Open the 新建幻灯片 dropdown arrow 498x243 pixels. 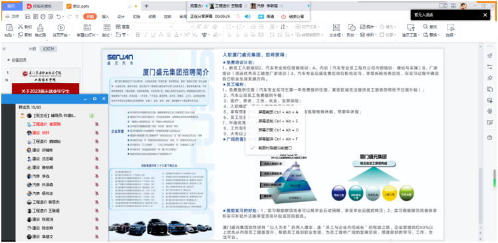click(x=97, y=35)
